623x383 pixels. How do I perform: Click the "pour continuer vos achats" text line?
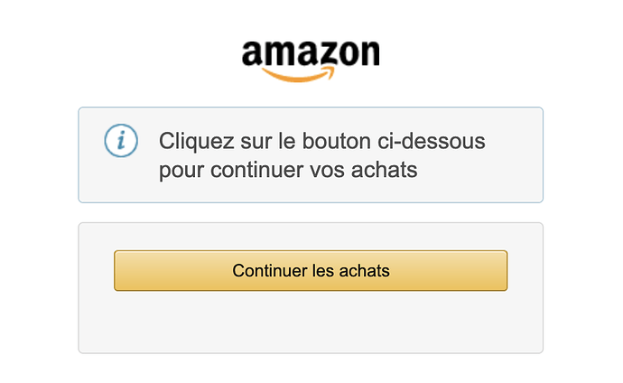pos(288,170)
